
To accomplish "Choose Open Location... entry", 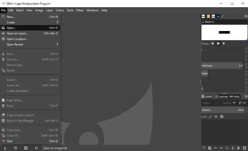I will pyautogui.click(x=30, y=39).
